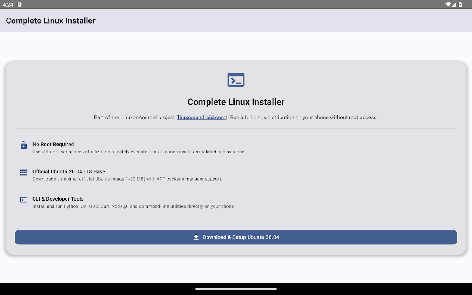
Task: Tap the navigation gesture handle bar
Action: click(x=236, y=289)
